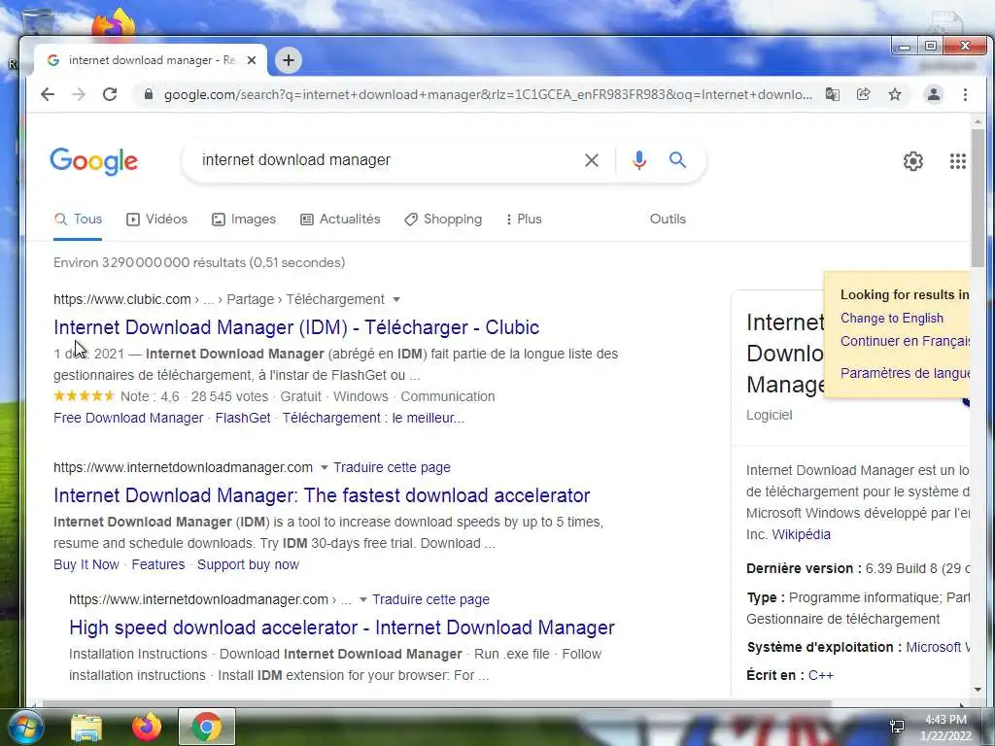Expand the dropdown arrow beside clubic.com URL
This screenshot has height=746, width=995.
pyautogui.click(x=396, y=299)
